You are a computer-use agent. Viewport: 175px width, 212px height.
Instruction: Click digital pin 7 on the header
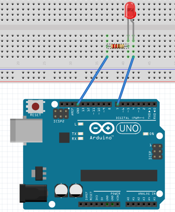117,104
